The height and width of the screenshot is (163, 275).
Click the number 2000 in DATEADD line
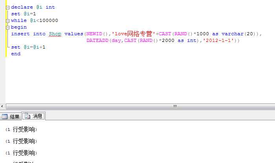pos(168,41)
